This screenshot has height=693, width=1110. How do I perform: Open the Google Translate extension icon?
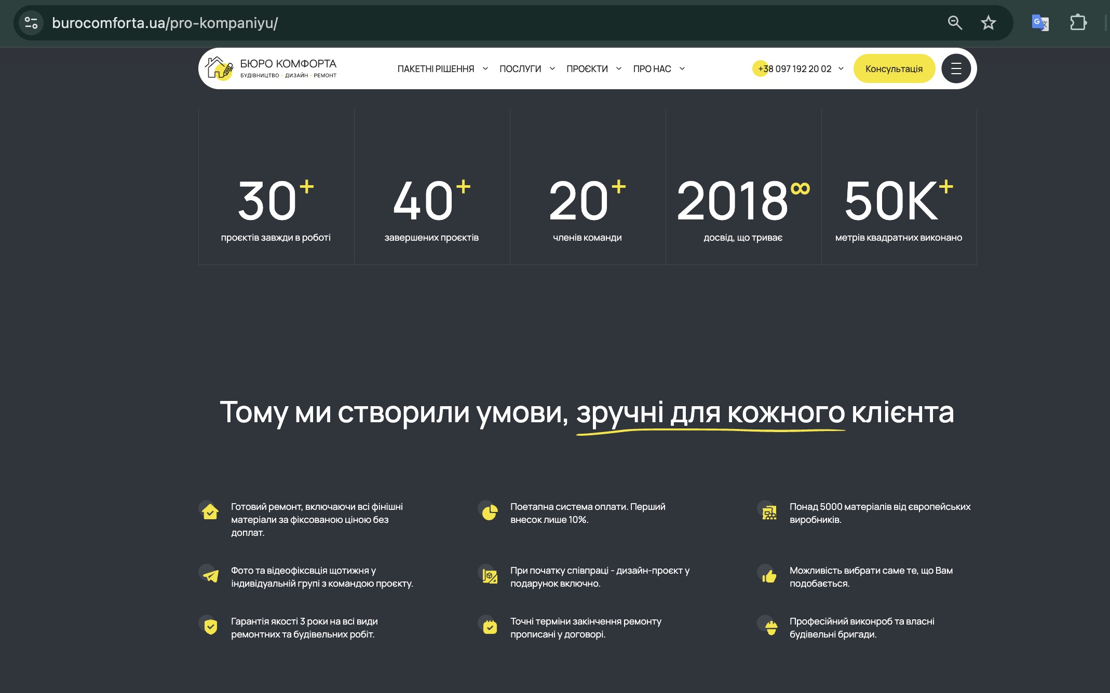click(1040, 23)
